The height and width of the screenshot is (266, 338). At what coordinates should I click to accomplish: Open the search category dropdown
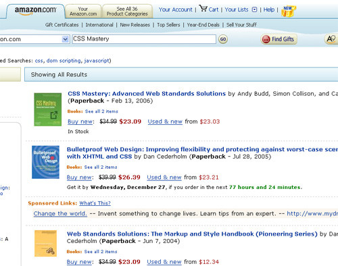point(65,39)
